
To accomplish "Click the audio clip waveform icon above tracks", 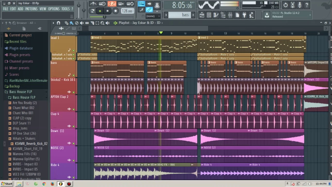I will (61, 28).
